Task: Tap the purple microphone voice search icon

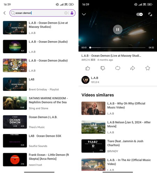Action: click(72, 13)
